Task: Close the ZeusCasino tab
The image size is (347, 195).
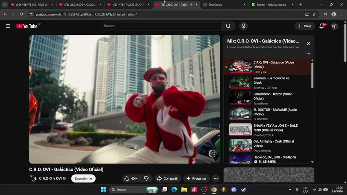Action: pyautogui.click(x=244, y=4)
